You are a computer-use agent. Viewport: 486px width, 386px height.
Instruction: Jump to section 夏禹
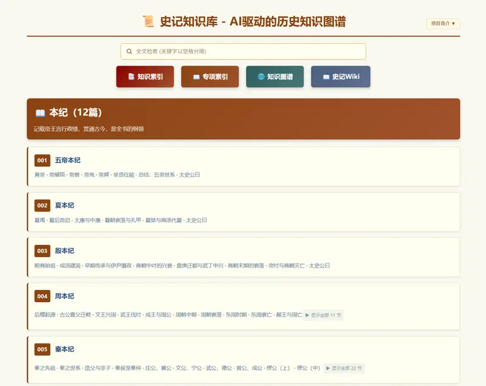coord(39,220)
